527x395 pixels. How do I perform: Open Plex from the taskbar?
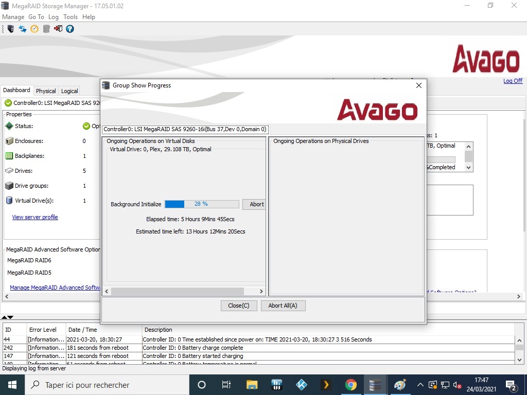pos(325,385)
